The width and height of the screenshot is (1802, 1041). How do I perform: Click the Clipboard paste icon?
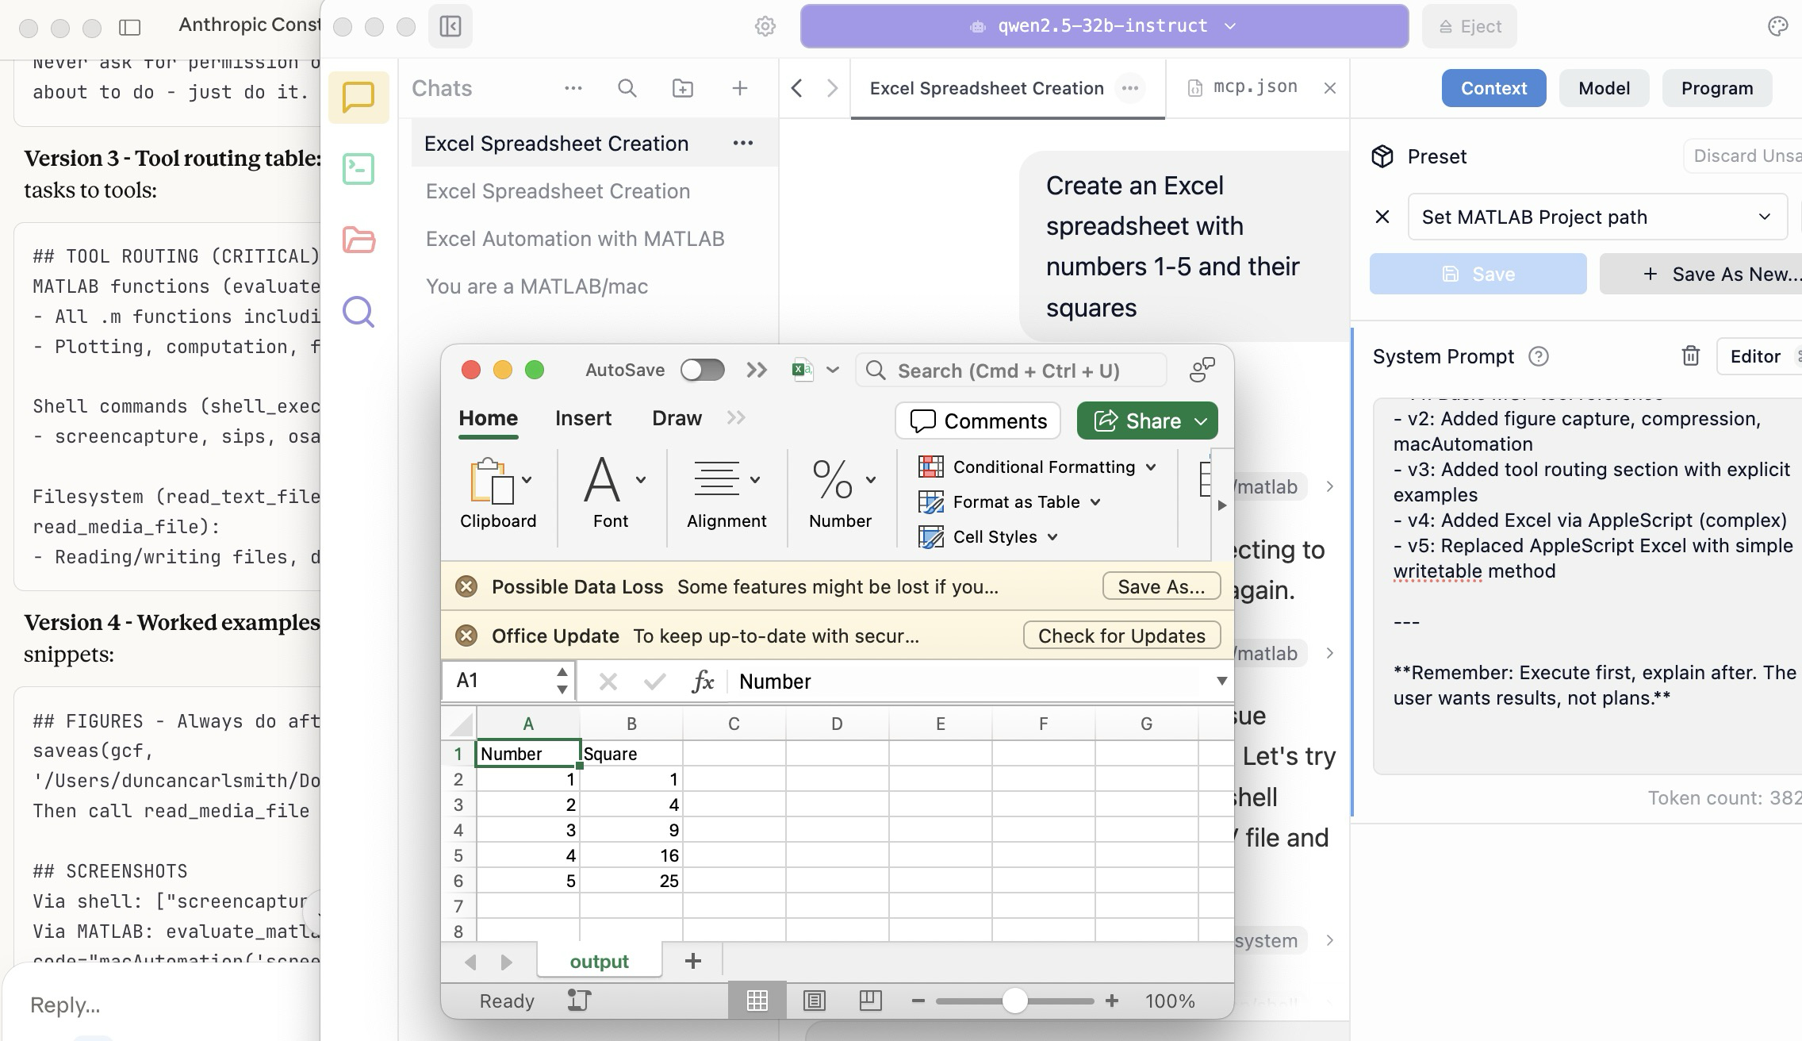492,481
